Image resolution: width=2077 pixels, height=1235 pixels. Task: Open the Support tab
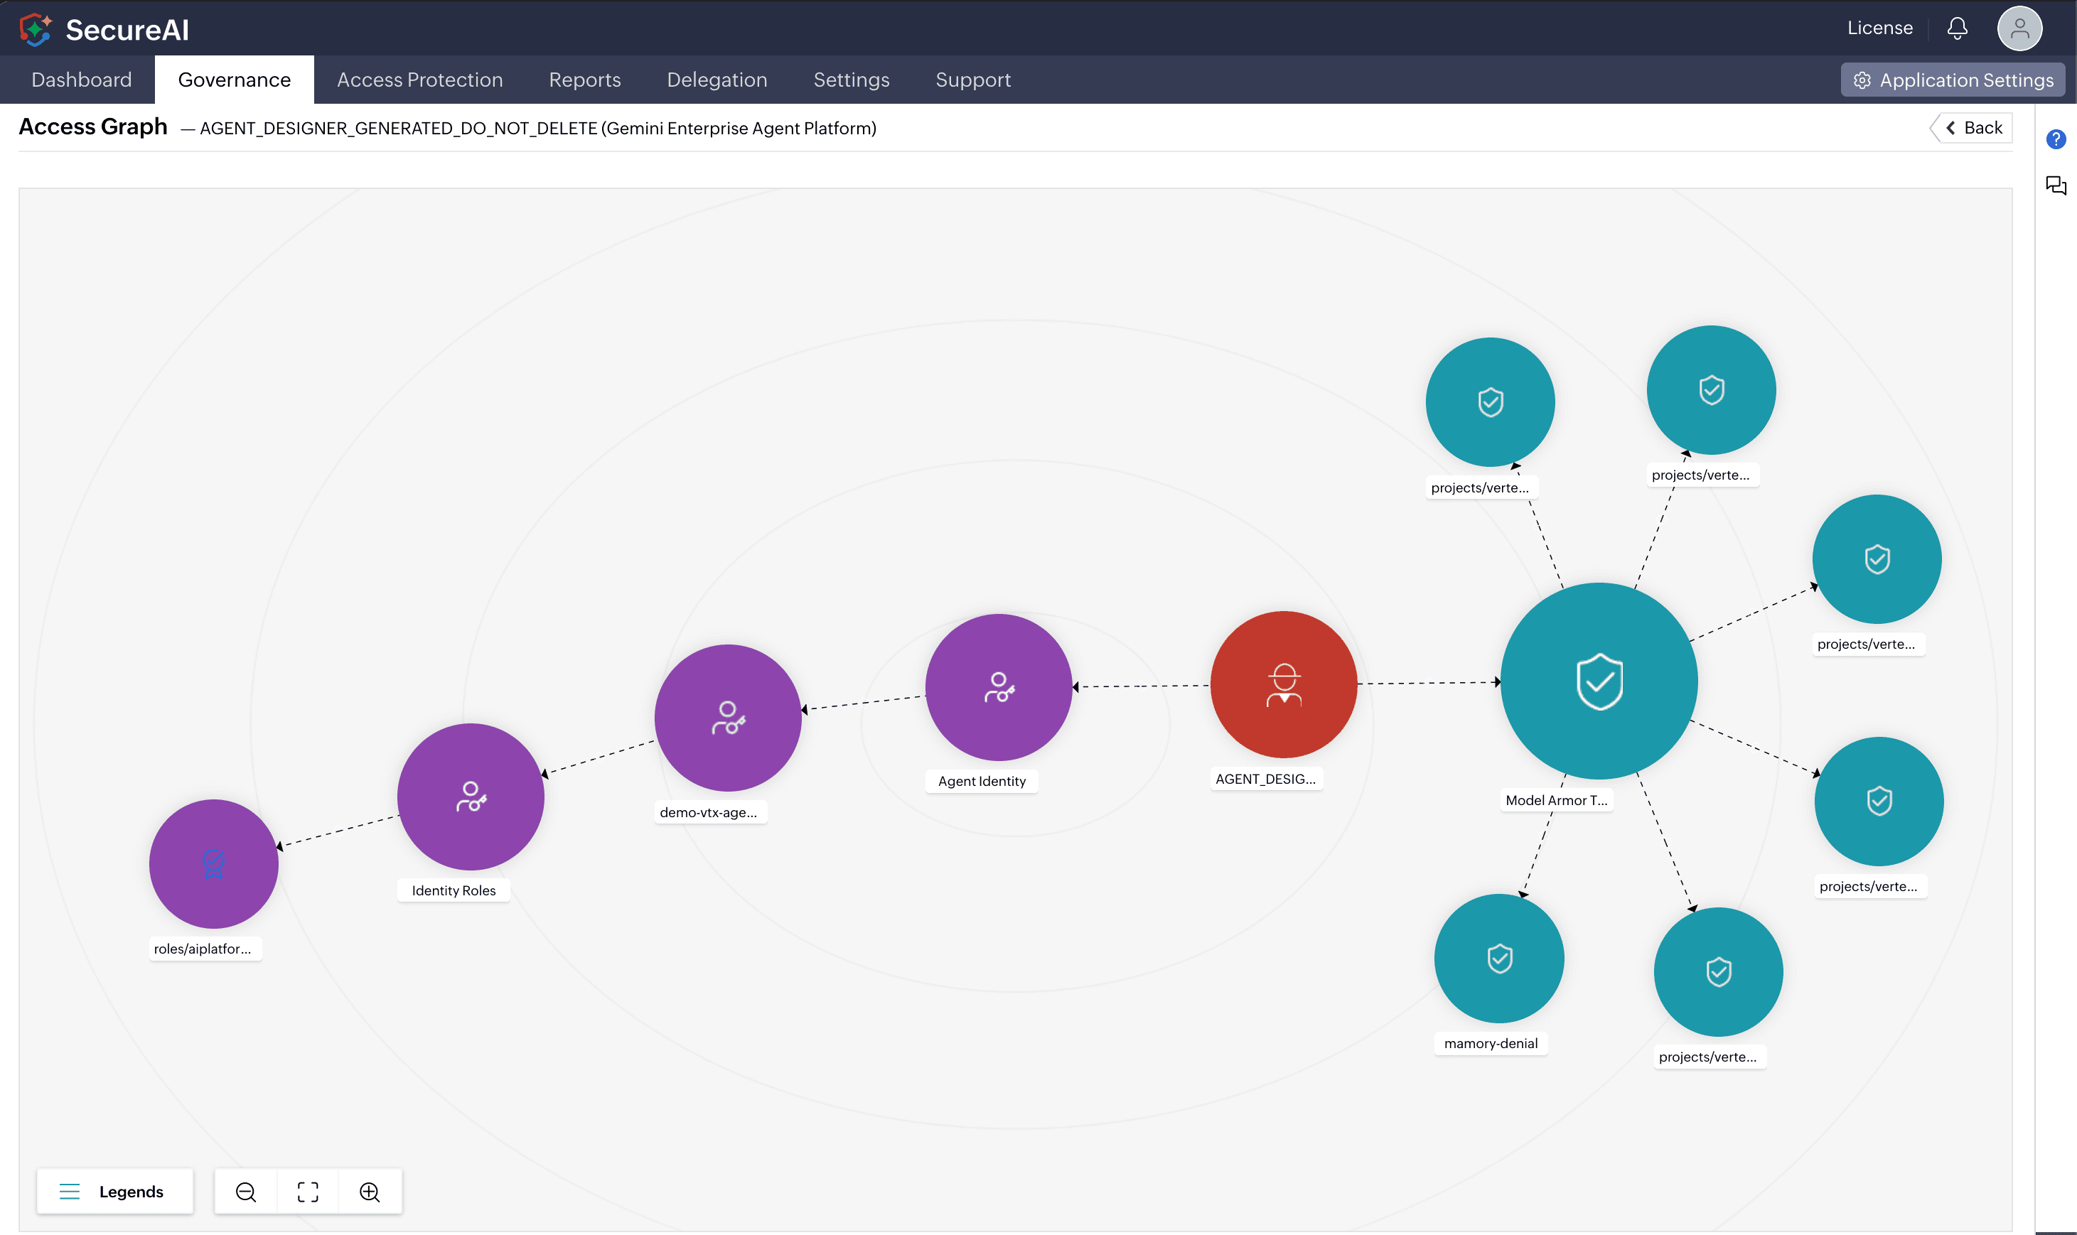[x=973, y=80]
